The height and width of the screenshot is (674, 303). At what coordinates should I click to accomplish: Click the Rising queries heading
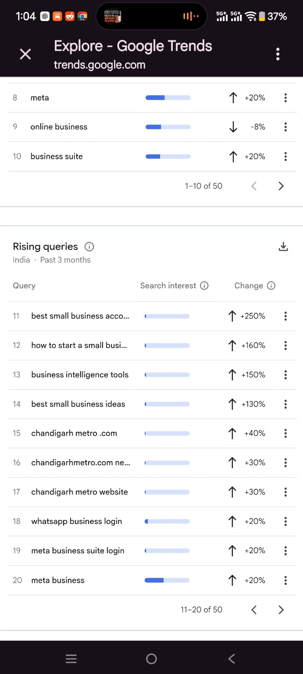(x=45, y=247)
